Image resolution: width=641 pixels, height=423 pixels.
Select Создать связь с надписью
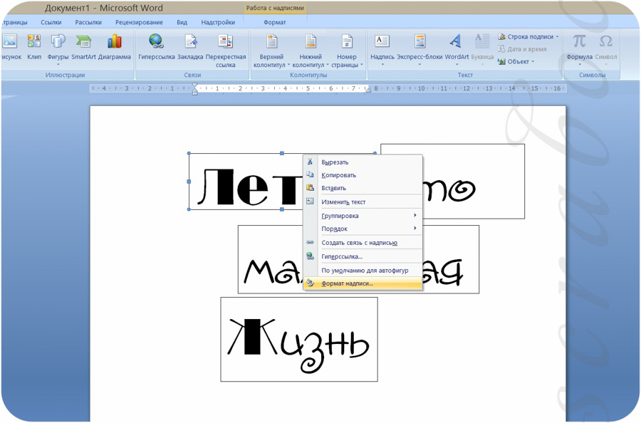(x=363, y=243)
